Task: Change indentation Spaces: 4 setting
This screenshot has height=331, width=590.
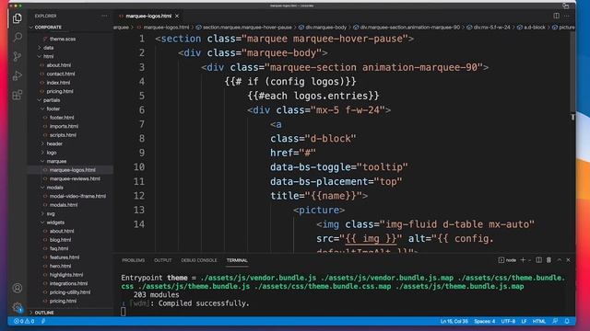Action: tap(485, 321)
